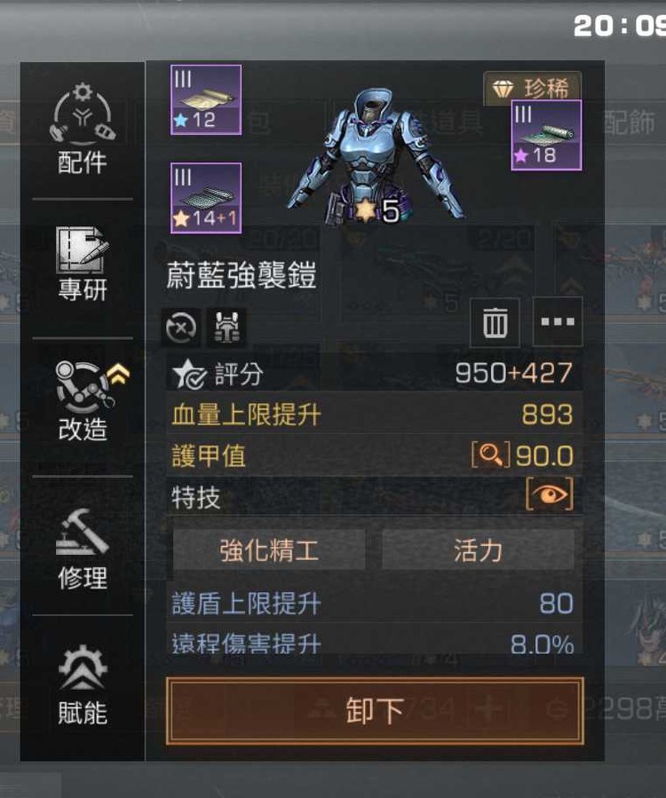Image resolution: width=666 pixels, height=798 pixels.
Task: Select the star 12 fabric mod slot
Action: pyautogui.click(x=206, y=99)
